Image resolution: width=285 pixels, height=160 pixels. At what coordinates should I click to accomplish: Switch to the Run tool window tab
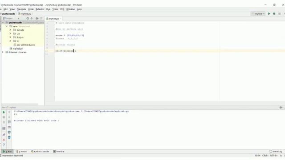pyautogui.click(x=7, y=152)
